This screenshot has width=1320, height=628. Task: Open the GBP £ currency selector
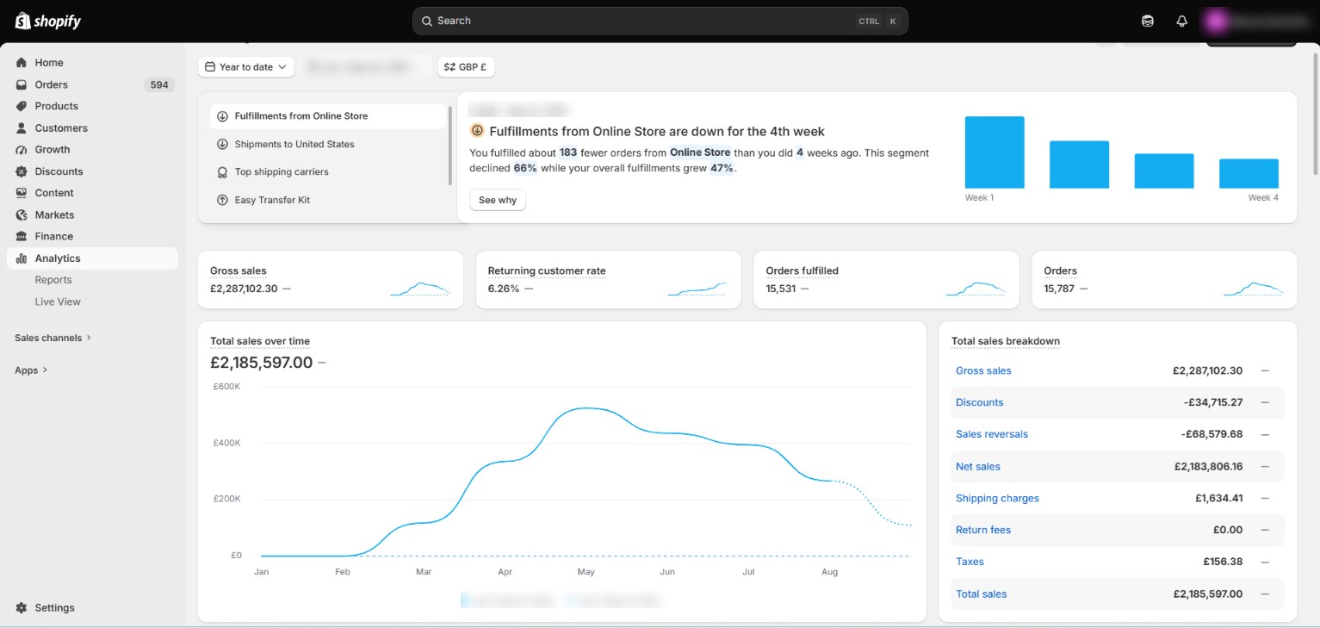click(x=466, y=67)
